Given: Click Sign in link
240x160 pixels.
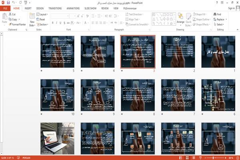Looking at the screenshot, I should click(232, 8).
